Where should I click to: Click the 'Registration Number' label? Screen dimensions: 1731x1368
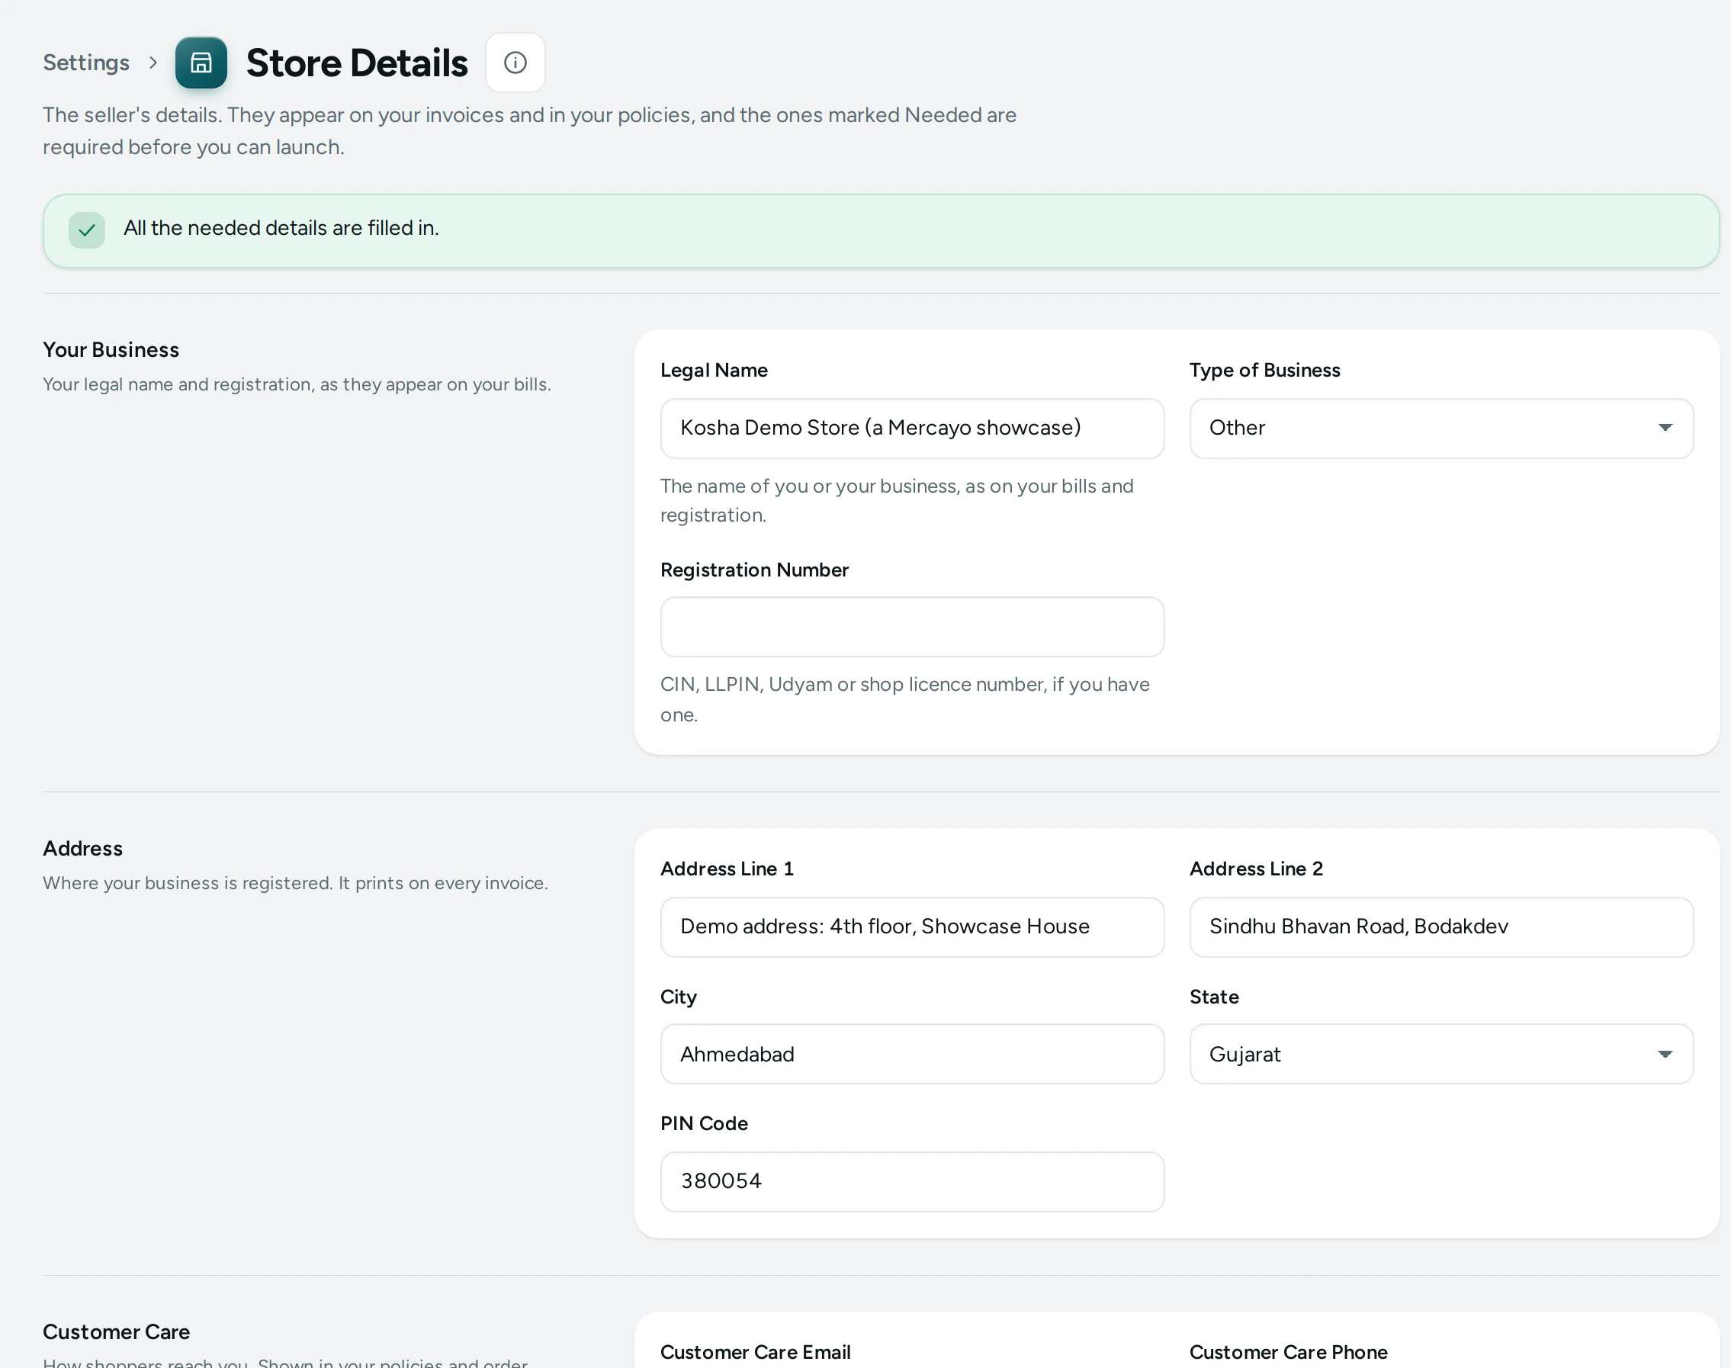(x=753, y=570)
